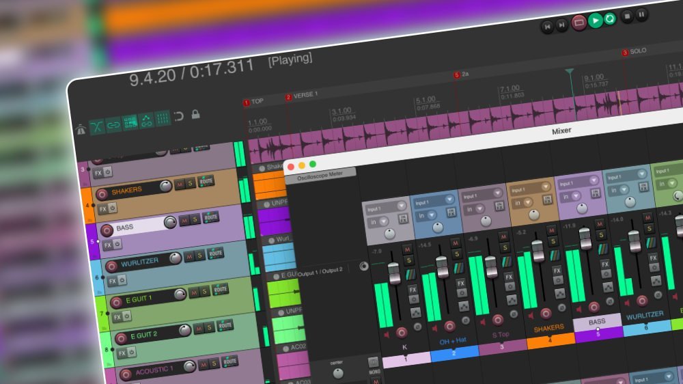
Task: Click the ROUTE button on the SHAKERS track
Action: pyautogui.click(x=206, y=181)
